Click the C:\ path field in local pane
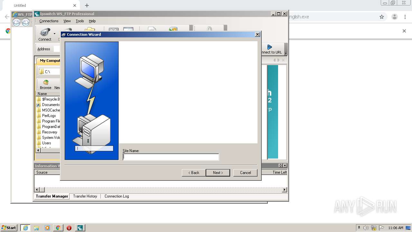 pyautogui.click(x=49, y=72)
